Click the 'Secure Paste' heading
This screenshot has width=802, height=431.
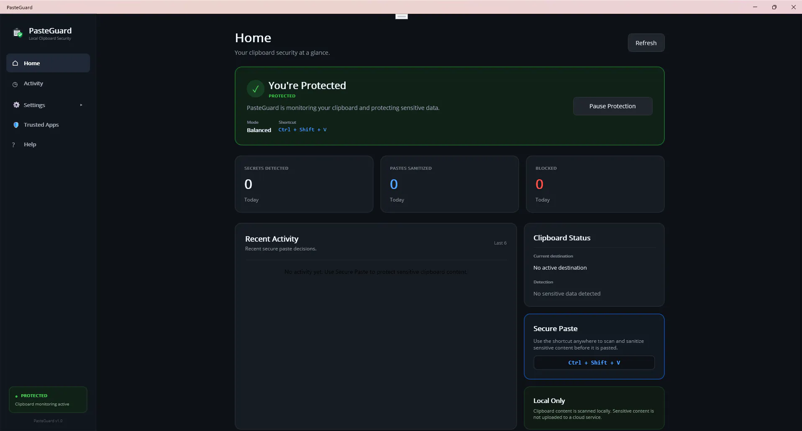tap(555, 329)
